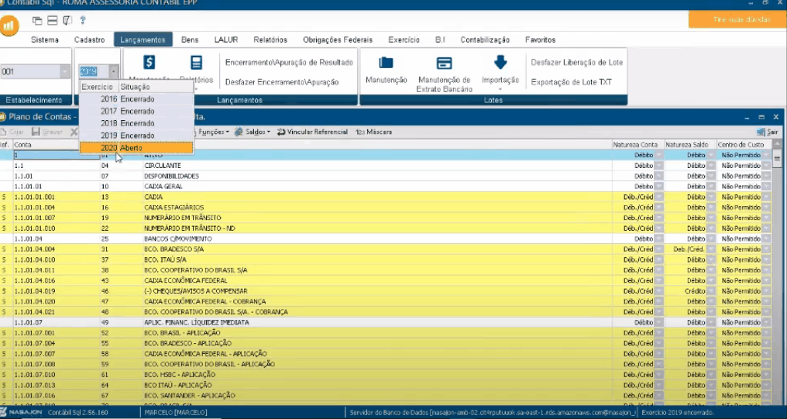Click Desfazer Liberação de Lote

coord(577,63)
